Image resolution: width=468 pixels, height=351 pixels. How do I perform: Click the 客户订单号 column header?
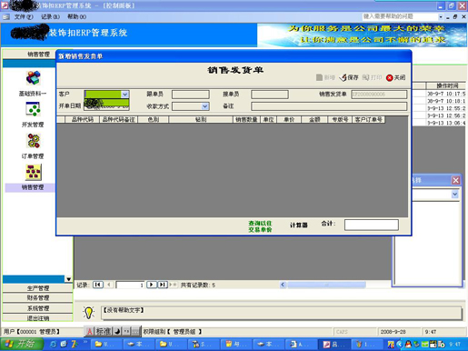(x=368, y=120)
